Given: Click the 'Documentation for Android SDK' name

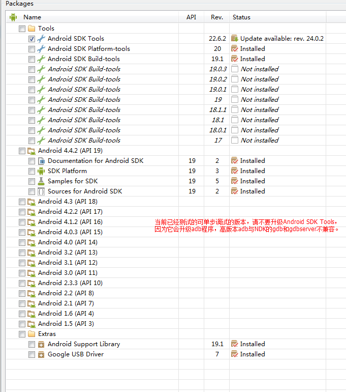Looking at the screenshot, I should pyautogui.click(x=96, y=161).
